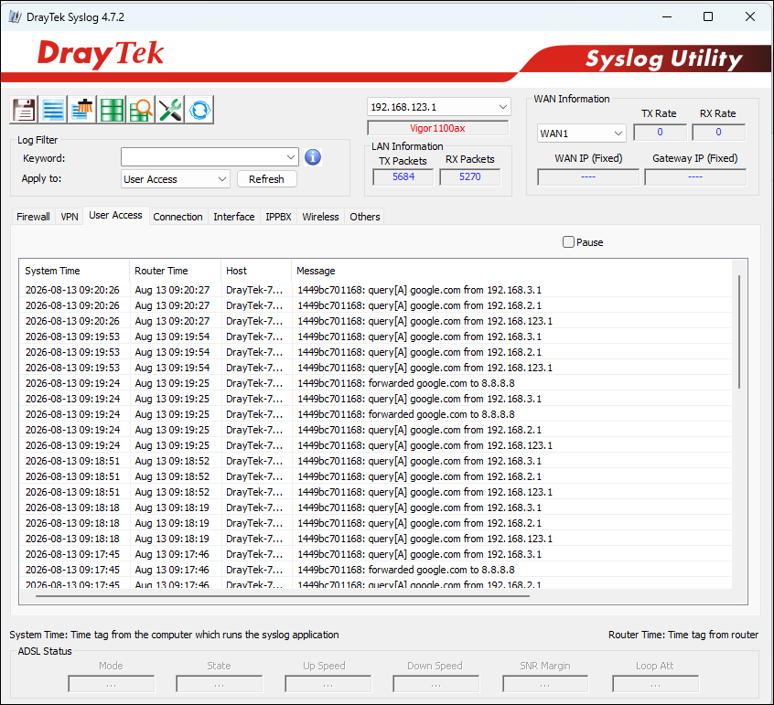
Task: Click the horizontal scrollbar under the log list
Action: tap(283, 596)
